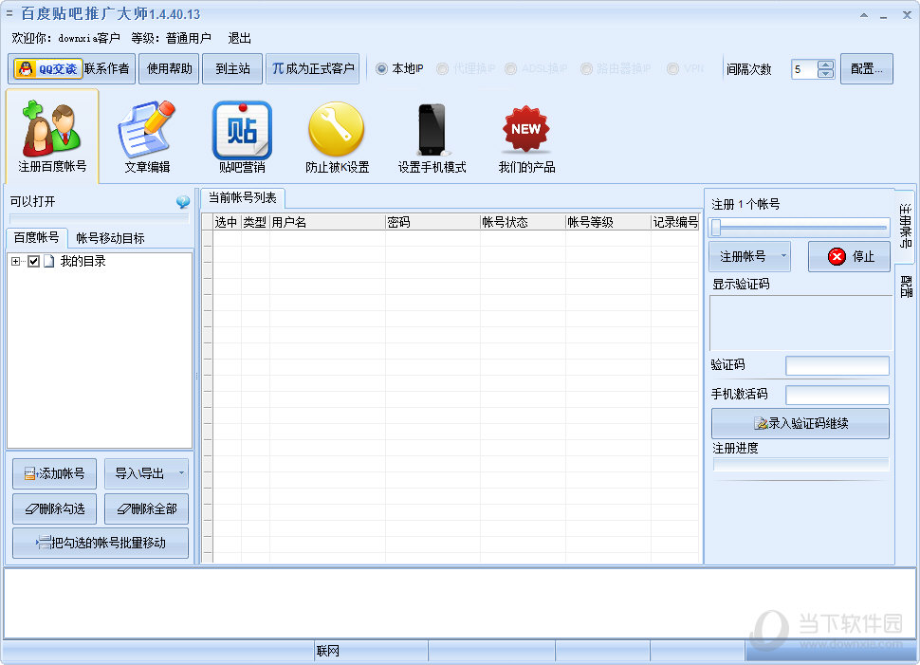Screen dimensions: 920x665
Task: Click the 显示验证码 captcha display box
Action: click(x=800, y=323)
